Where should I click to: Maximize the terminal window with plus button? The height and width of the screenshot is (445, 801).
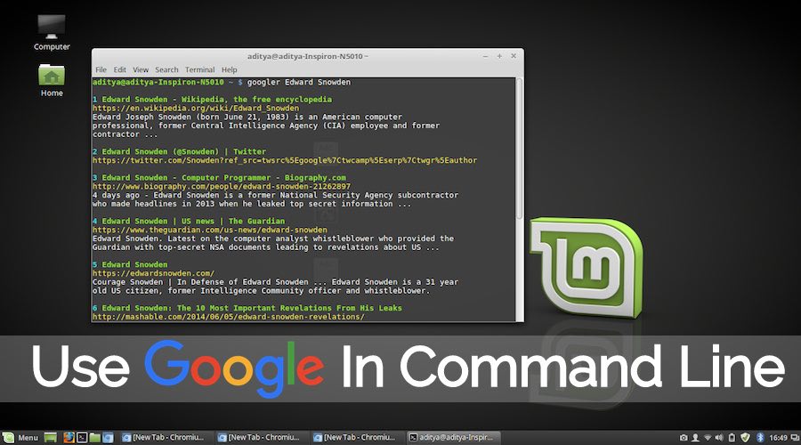(x=499, y=56)
